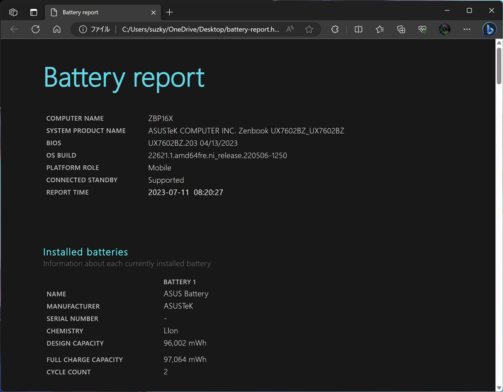Click the site information icon
The image size is (503, 392).
82,29
